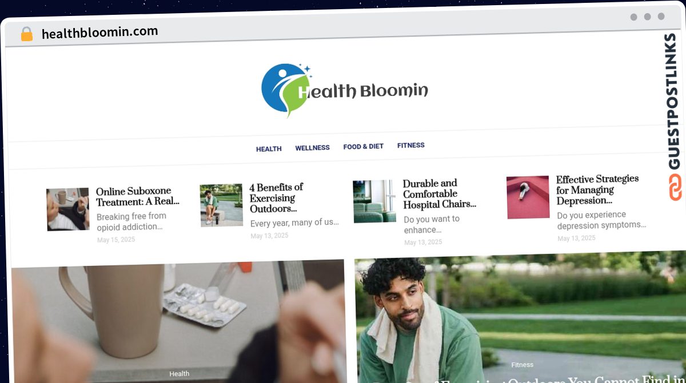Click the healthbloomin.com address bar URL

100,33
